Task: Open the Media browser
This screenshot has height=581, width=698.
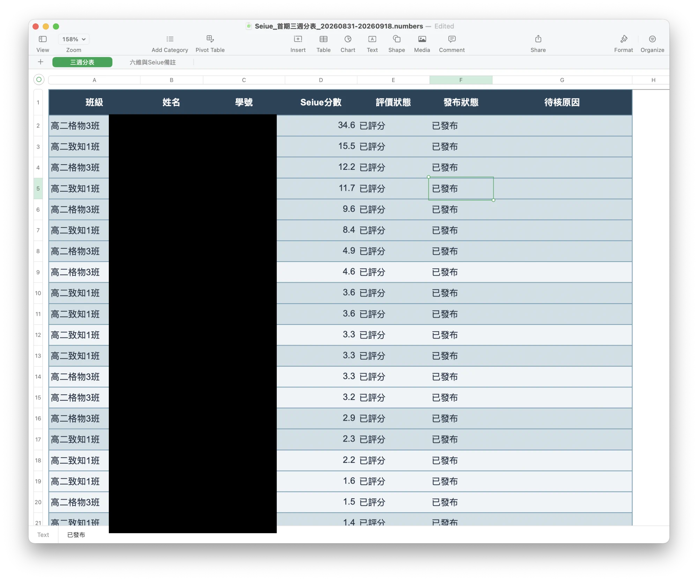Action: 422,39
